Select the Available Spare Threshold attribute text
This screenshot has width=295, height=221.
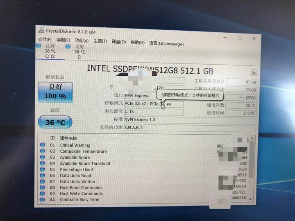[x=85, y=163]
